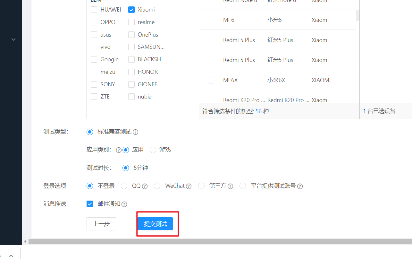Expand the left sidebar chevron
Viewport: 412px width, 259px height.
click(13, 39)
